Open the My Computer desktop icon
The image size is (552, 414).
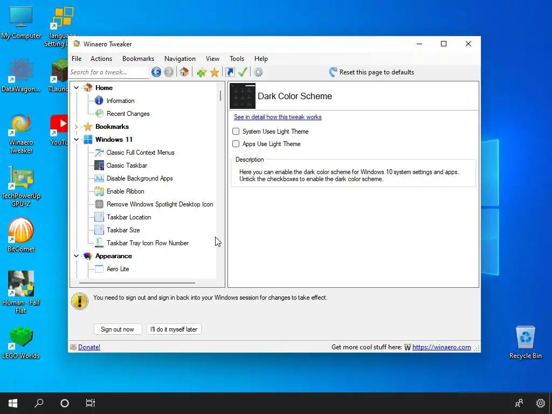(21, 23)
